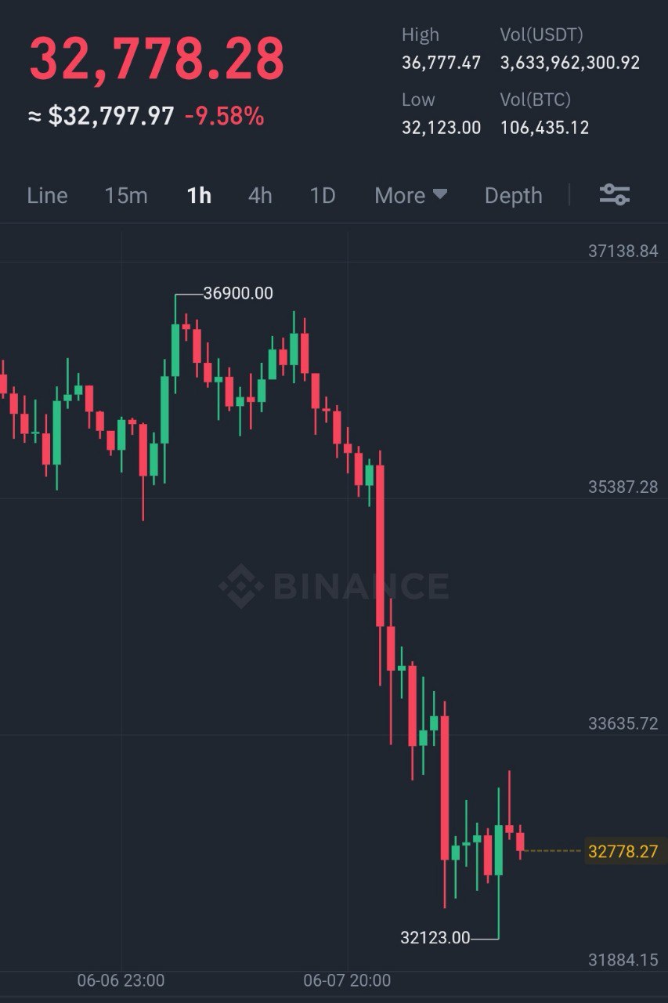Tap the -9.58% change label

point(224,117)
